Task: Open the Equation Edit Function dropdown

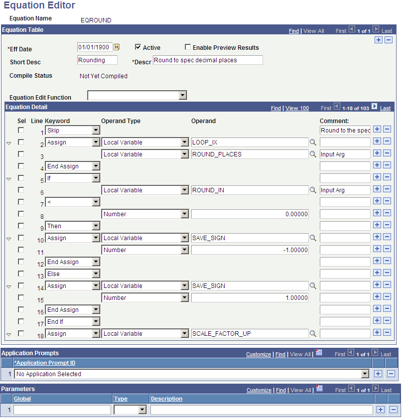Action: 183,95
